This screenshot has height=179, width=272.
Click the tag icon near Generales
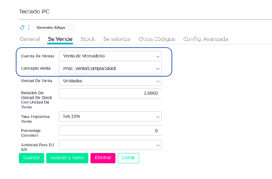click(x=22, y=28)
